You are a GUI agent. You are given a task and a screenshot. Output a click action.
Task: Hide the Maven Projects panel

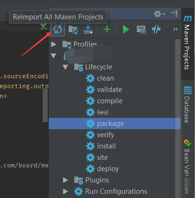pos(174,14)
